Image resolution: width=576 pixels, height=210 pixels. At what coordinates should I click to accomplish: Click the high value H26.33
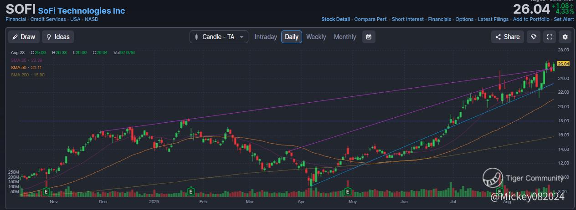[59, 53]
